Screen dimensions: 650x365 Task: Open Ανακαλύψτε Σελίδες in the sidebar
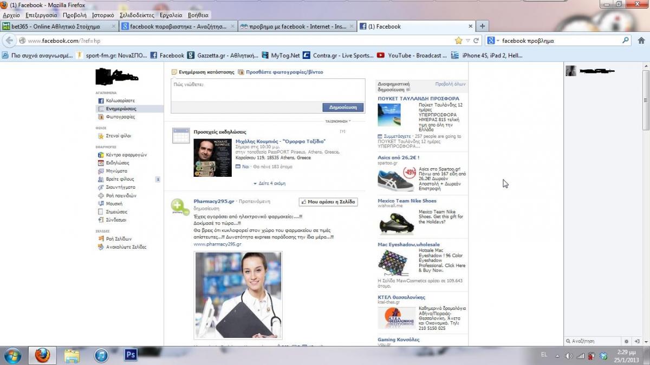coord(126,247)
